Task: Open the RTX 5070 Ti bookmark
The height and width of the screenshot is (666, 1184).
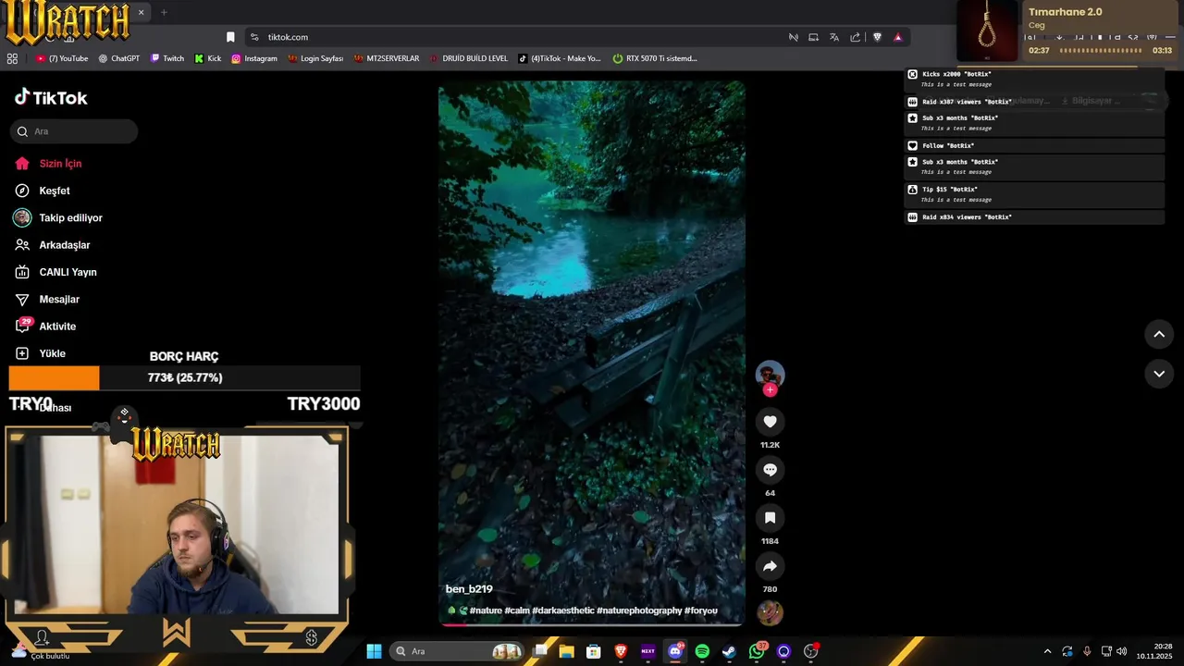Action: 655,58
